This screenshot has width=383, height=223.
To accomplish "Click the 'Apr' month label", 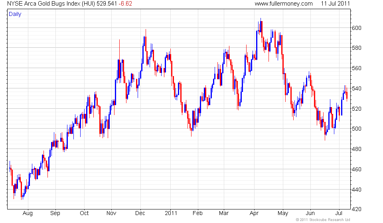I will [x=254, y=213].
